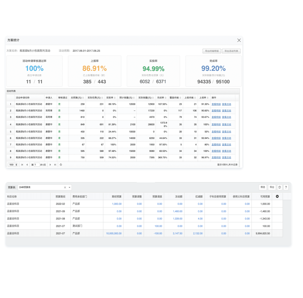The width and height of the screenshot is (303, 298).
Task: Refresh the budget table
Action: 280,187
